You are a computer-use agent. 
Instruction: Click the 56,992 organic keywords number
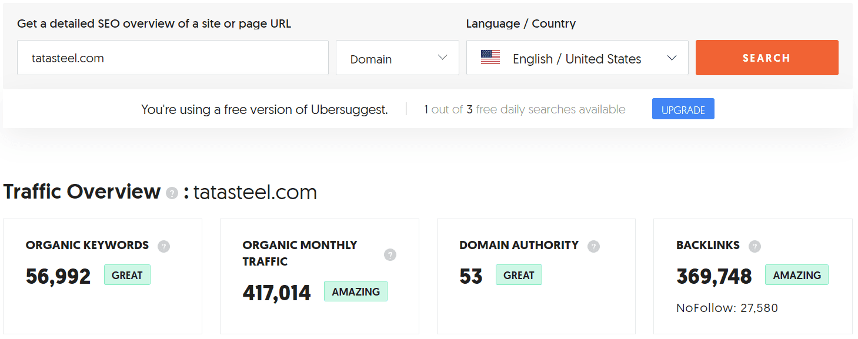[x=58, y=276]
